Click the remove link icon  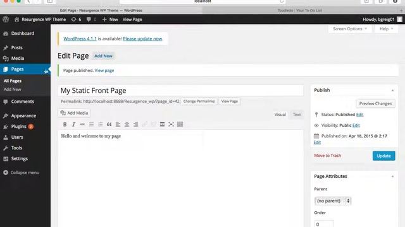coord(153,125)
